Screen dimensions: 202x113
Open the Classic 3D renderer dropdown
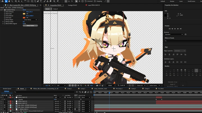click(141, 85)
